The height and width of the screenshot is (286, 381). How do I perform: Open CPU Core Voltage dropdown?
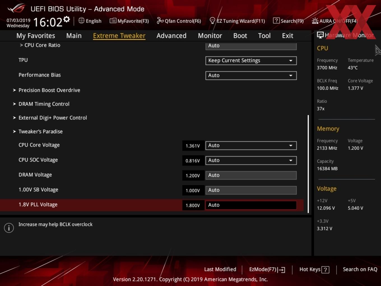(251, 146)
